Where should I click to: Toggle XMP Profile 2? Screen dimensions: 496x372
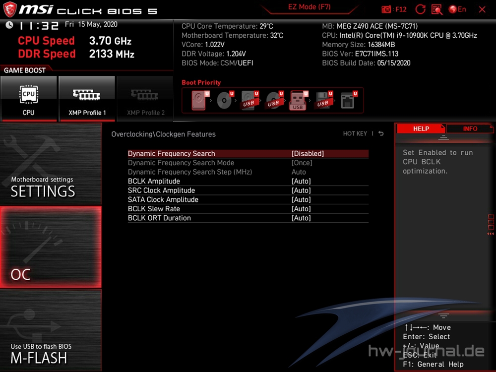click(x=145, y=99)
